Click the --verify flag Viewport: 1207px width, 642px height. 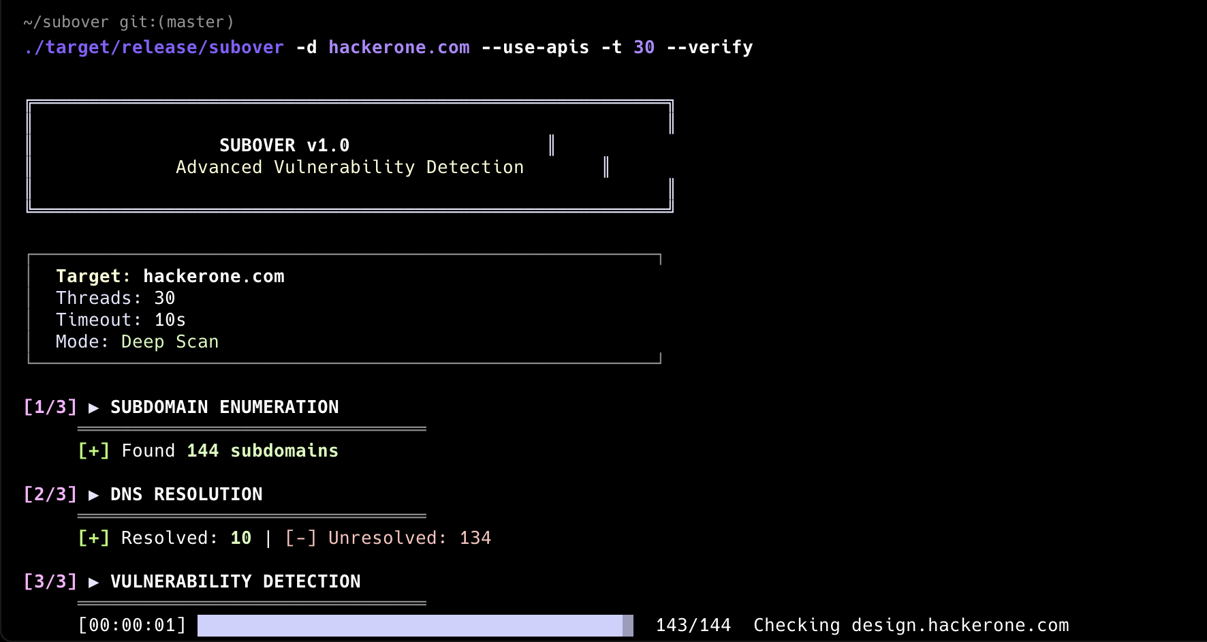point(710,48)
